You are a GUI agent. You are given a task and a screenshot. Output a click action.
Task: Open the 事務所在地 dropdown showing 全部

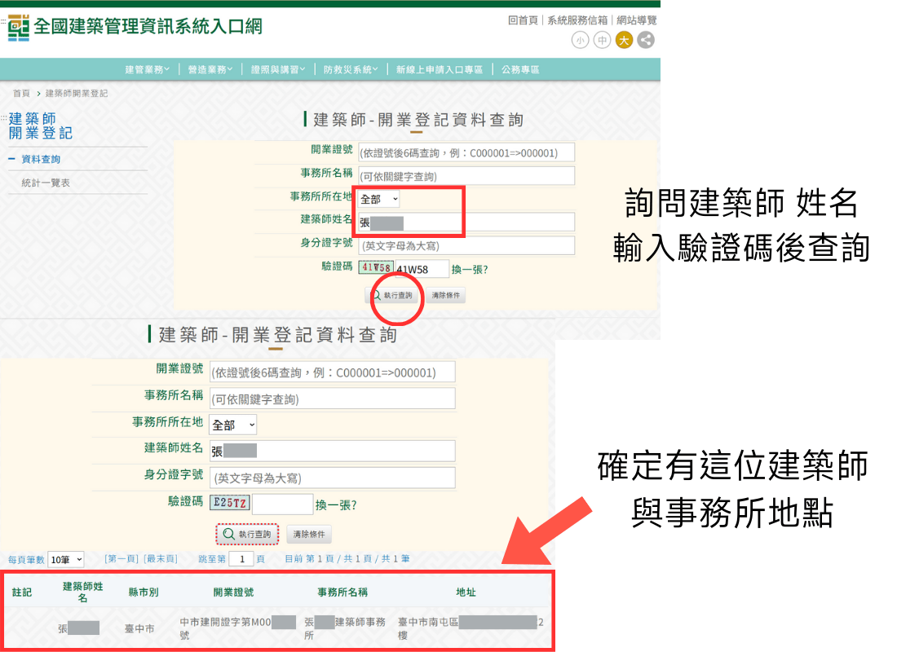(x=378, y=198)
